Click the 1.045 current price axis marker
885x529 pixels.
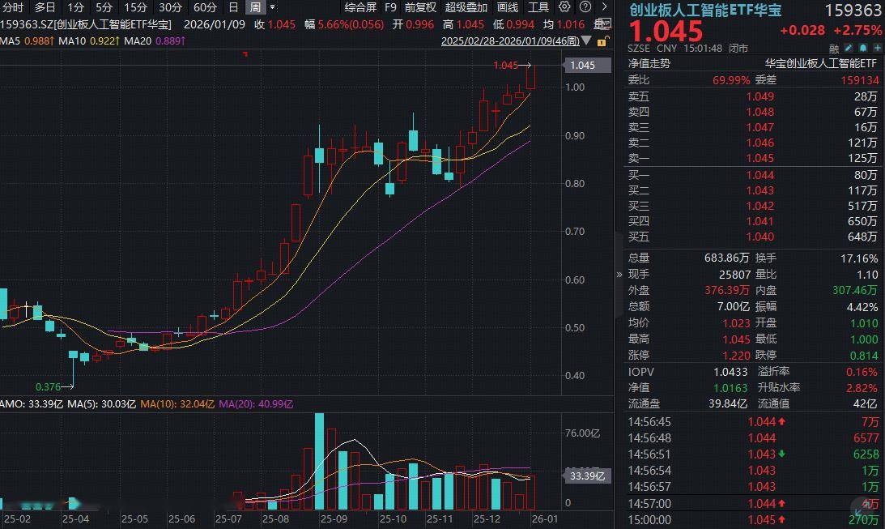[582, 66]
